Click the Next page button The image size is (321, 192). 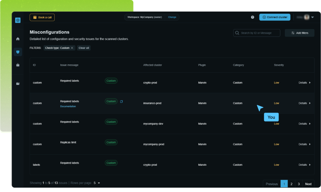(x=308, y=184)
